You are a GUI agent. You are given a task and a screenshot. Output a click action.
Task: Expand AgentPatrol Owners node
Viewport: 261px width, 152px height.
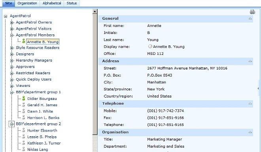(11, 23)
